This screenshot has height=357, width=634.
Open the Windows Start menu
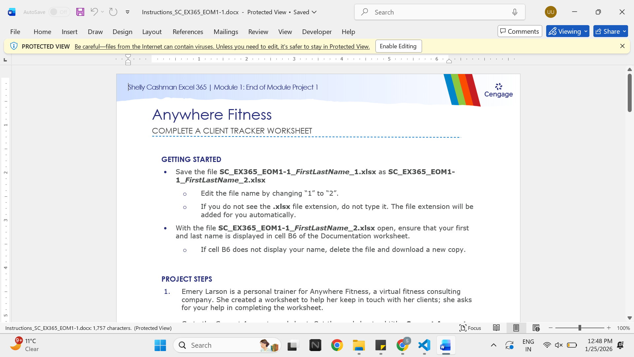(x=160, y=345)
